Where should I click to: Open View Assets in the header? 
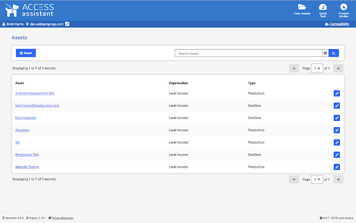coord(301,9)
